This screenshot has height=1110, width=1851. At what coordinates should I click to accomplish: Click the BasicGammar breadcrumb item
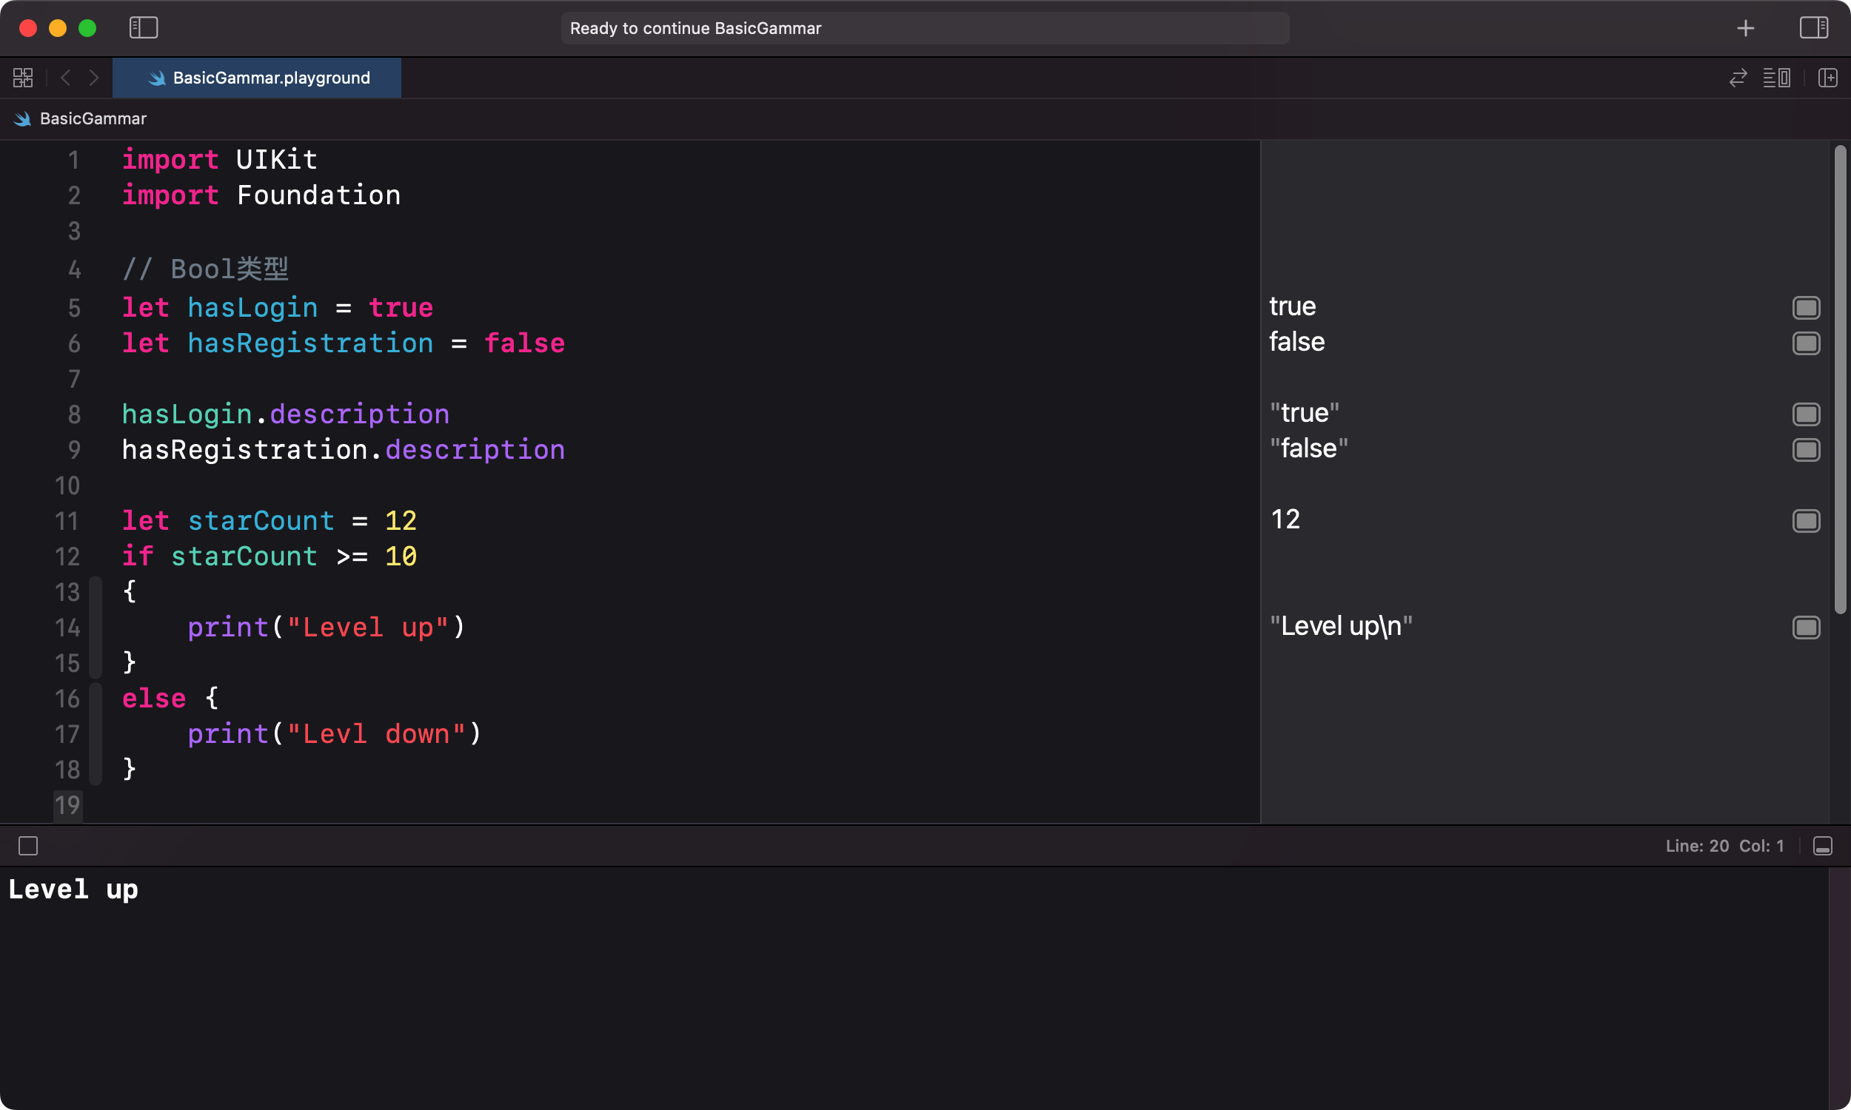93,119
